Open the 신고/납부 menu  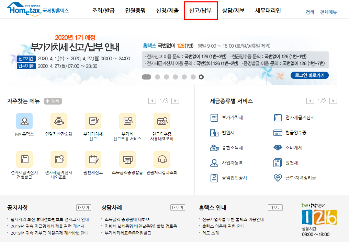point(201,10)
